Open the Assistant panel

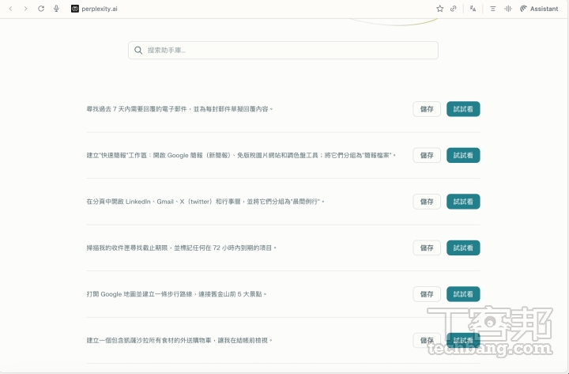(x=539, y=9)
